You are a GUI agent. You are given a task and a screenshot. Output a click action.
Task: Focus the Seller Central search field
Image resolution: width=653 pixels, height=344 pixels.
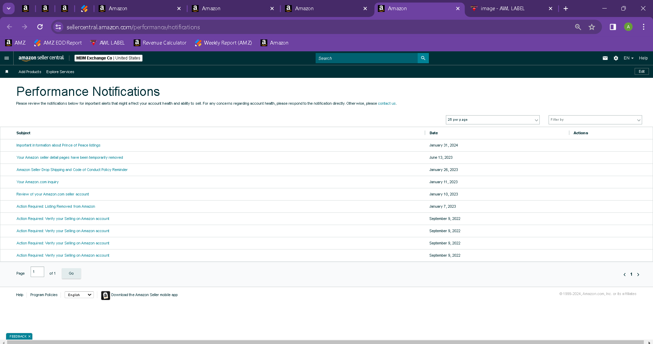pos(367,58)
